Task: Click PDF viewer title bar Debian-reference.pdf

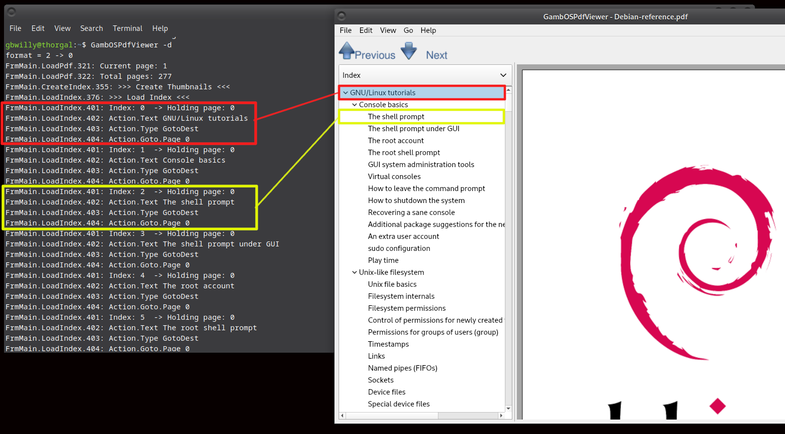Action: (615, 16)
